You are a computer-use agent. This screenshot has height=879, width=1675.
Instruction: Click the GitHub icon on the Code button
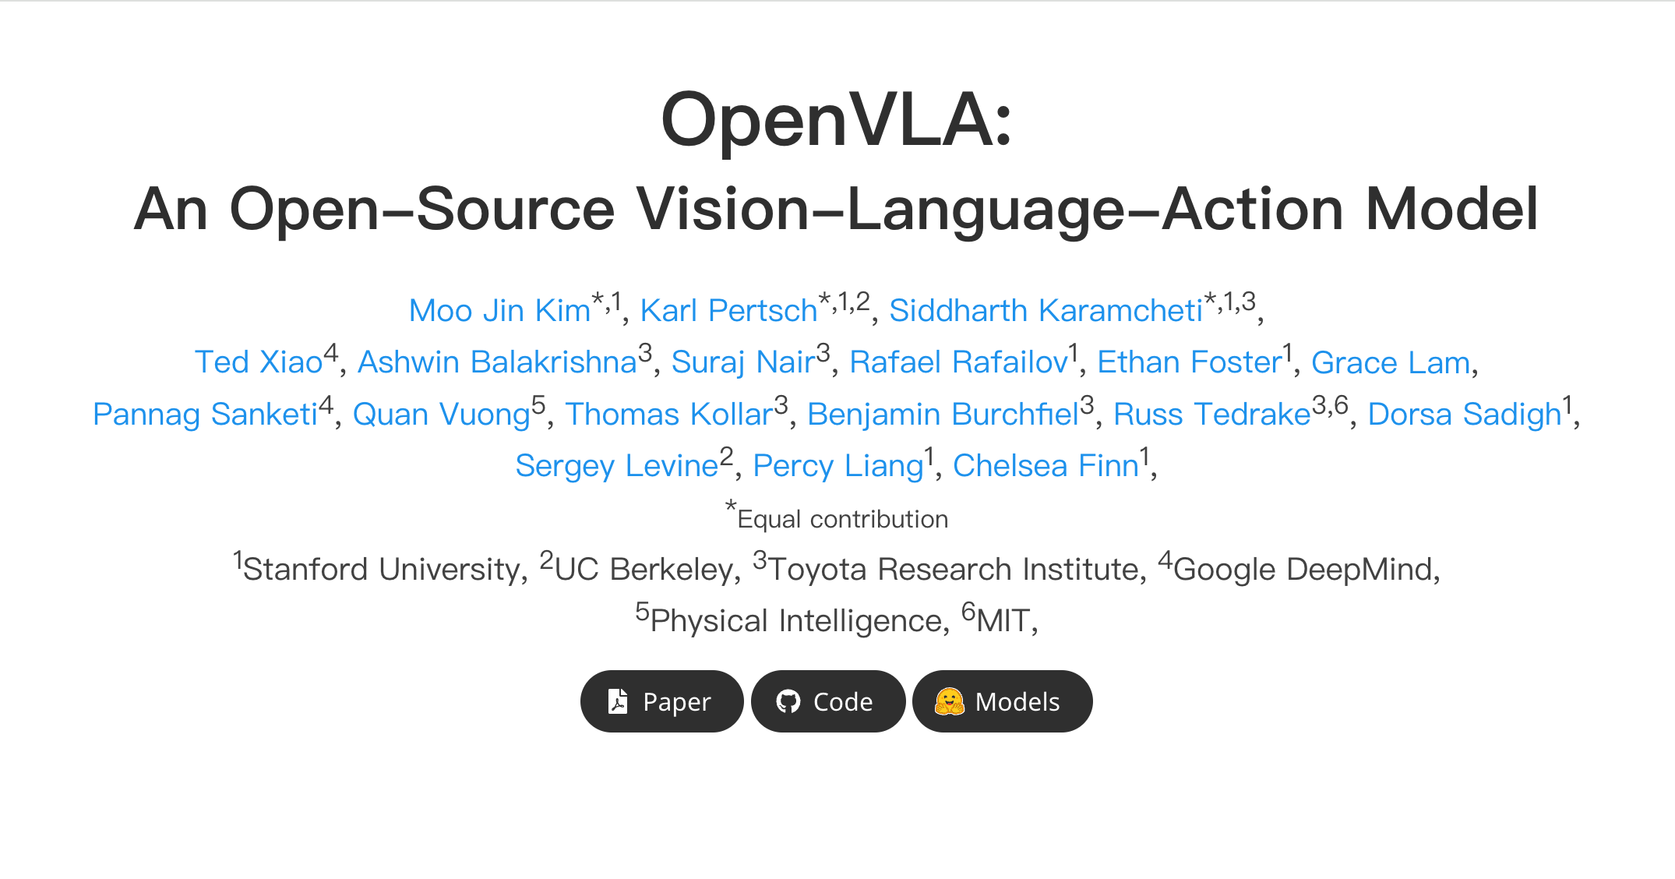790,701
